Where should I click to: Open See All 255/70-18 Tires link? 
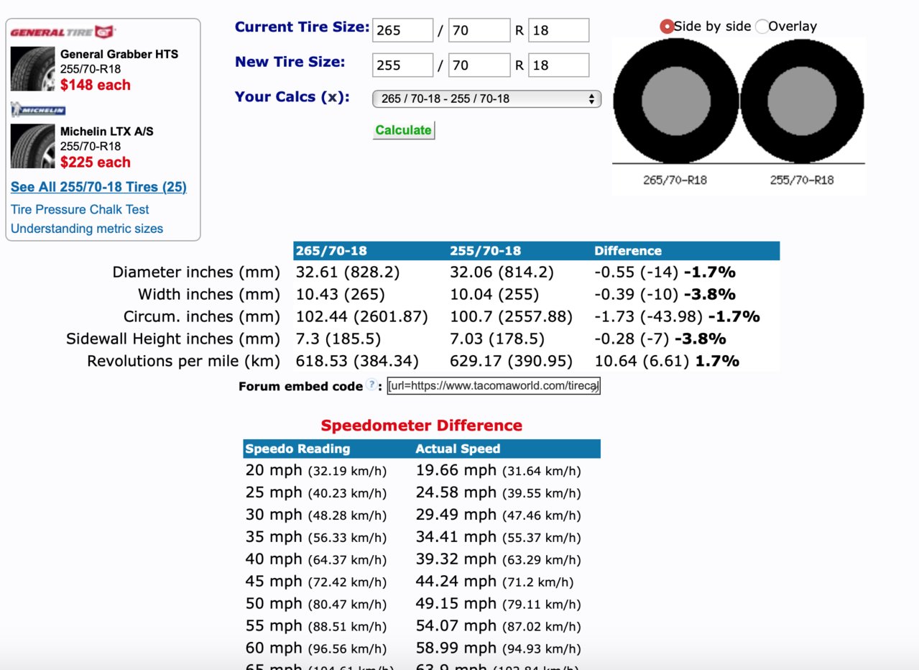coord(98,188)
